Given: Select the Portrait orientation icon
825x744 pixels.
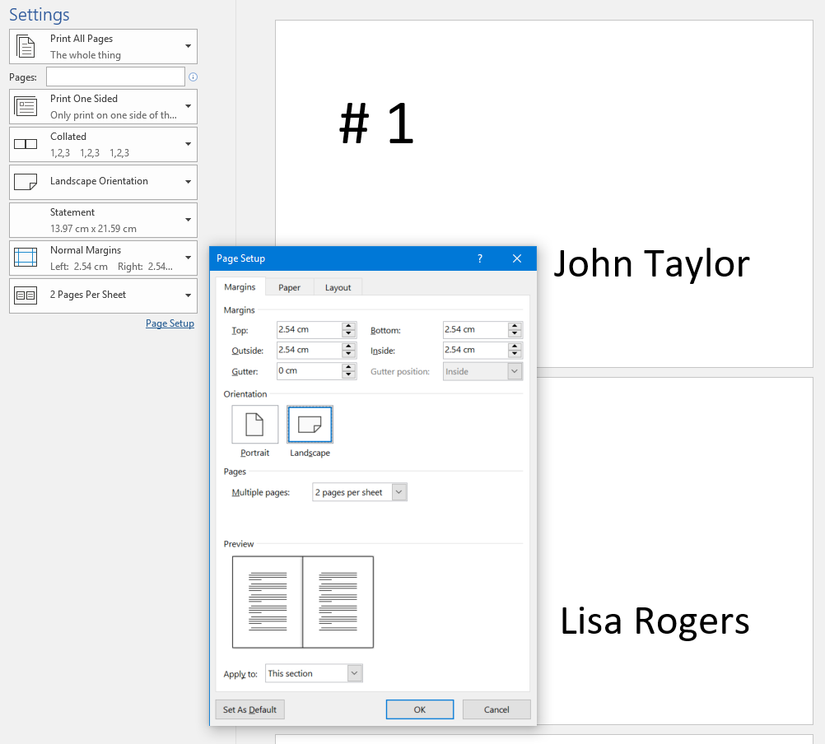Looking at the screenshot, I should click(254, 425).
